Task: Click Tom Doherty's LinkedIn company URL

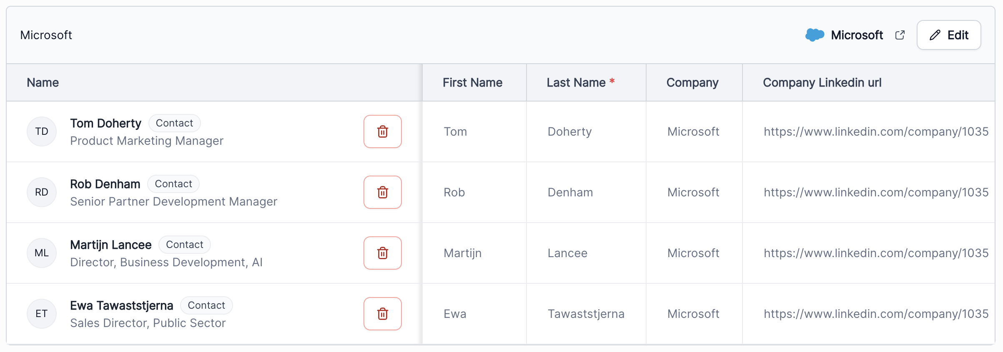Action: coord(876,131)
